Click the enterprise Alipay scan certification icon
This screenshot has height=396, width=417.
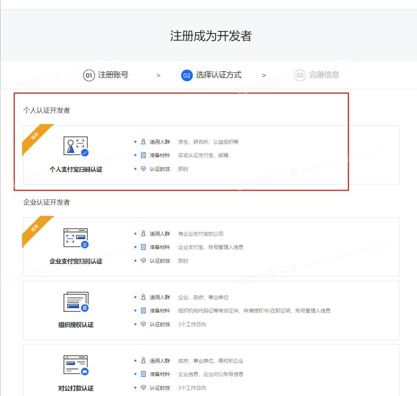click(76, 238)
